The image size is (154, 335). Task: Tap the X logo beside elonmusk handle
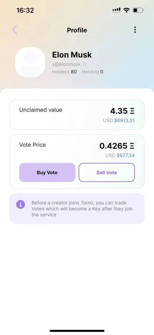tap(84, 64)
